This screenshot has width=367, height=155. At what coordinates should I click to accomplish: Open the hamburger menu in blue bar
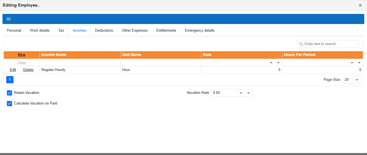8,19
